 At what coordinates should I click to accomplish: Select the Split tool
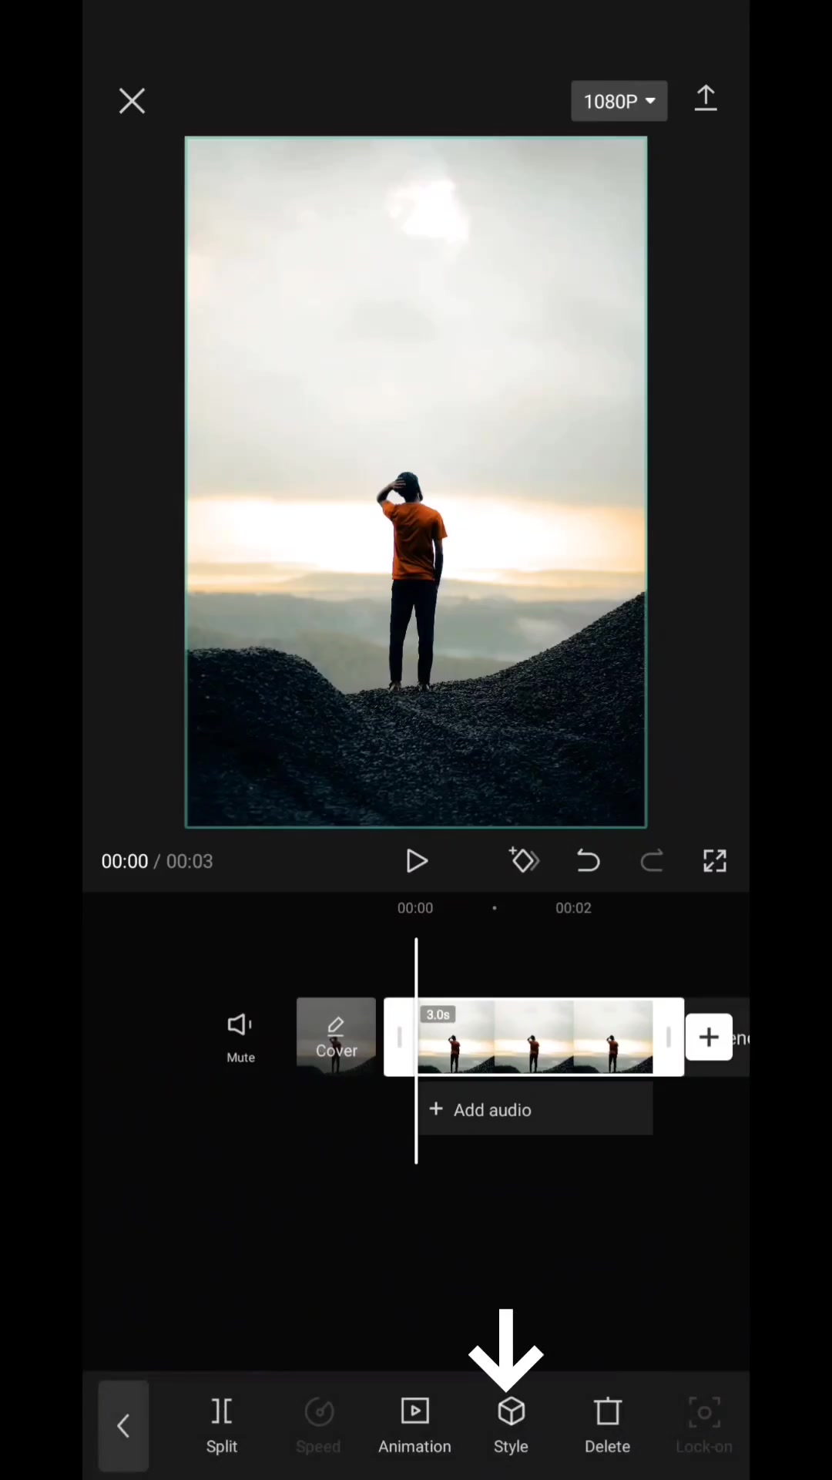222,1426
